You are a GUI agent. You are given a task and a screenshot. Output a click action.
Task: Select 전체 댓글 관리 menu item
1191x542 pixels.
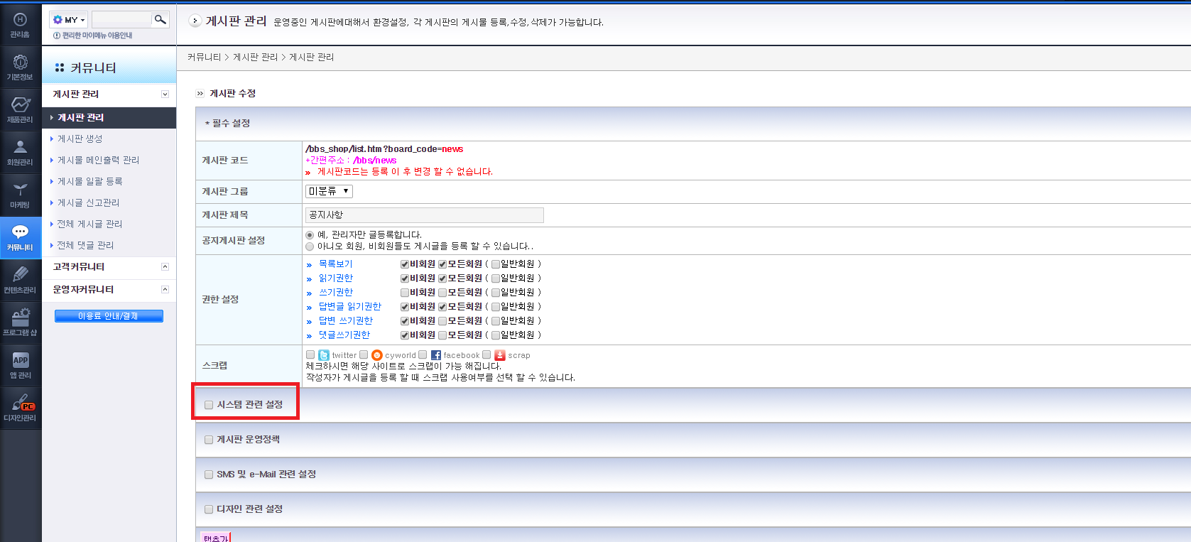pyautogui.click(x=85, y=246)
